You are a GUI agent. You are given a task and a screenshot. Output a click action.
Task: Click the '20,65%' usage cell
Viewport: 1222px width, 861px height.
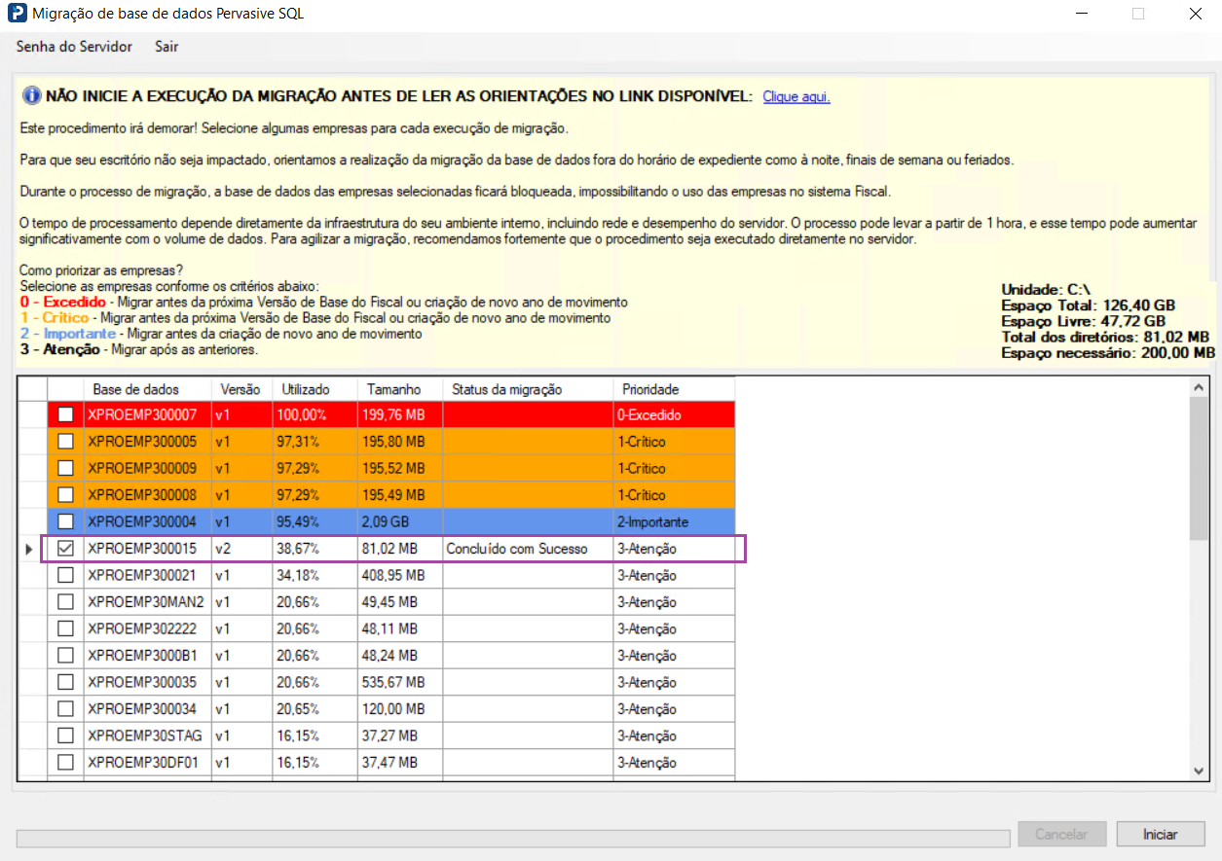click(315, 709)
